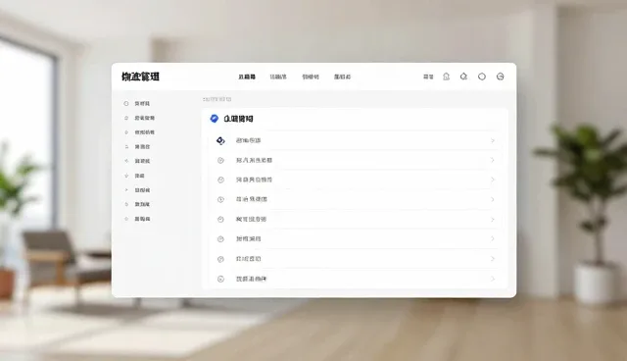Click the plain circle icon in the header
Viewport: 627px width, 361px height.
[482, 77]
